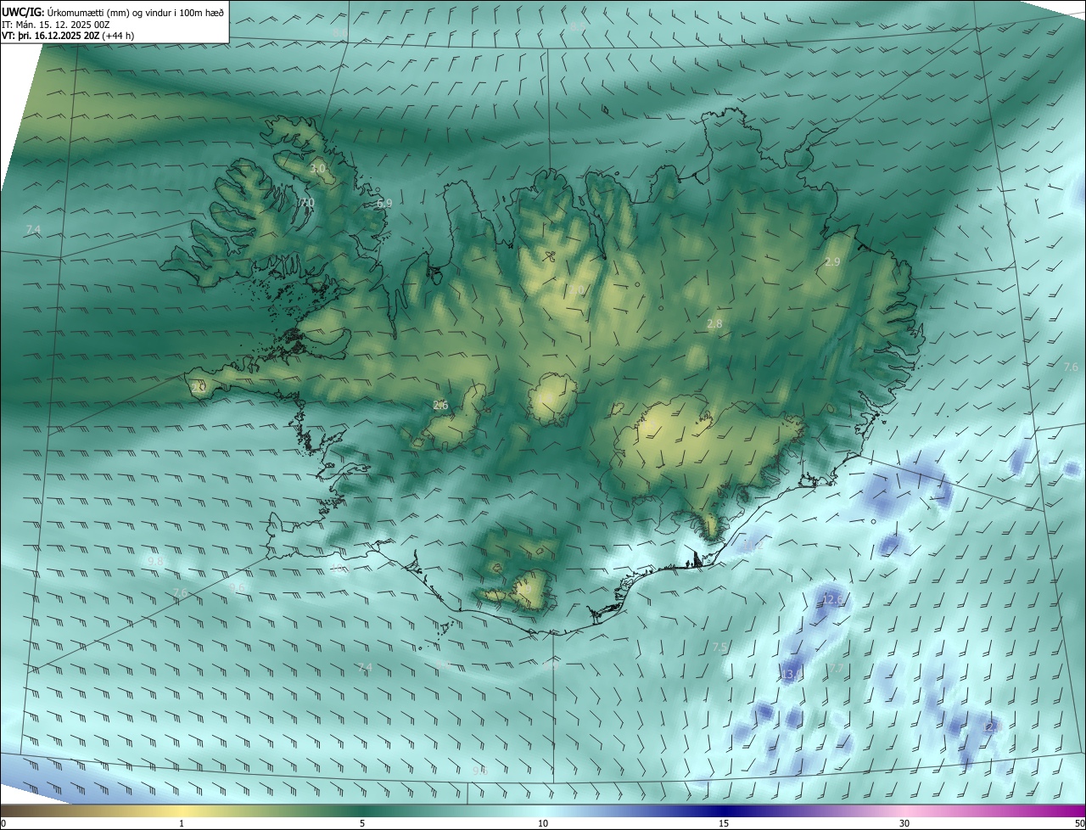Select the initial time line 'IT: Mán. 15. 12. 2025 00Z'

tap(56, 25)
